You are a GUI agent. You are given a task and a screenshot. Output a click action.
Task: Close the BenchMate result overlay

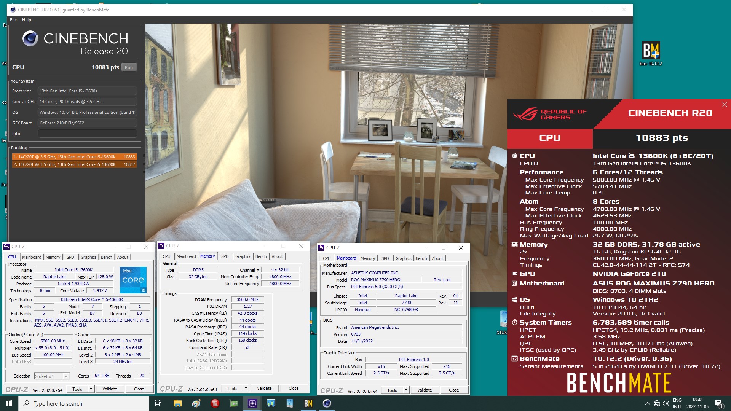pyautogui.click(x=725, y=104)
